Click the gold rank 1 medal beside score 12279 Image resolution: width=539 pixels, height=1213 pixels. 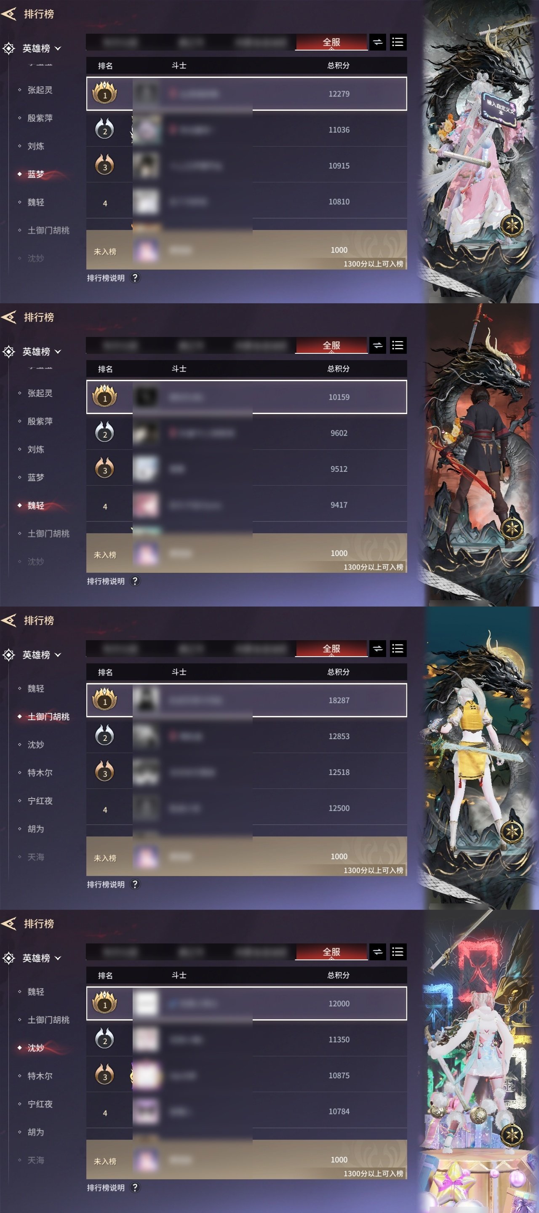click(104, 93)
